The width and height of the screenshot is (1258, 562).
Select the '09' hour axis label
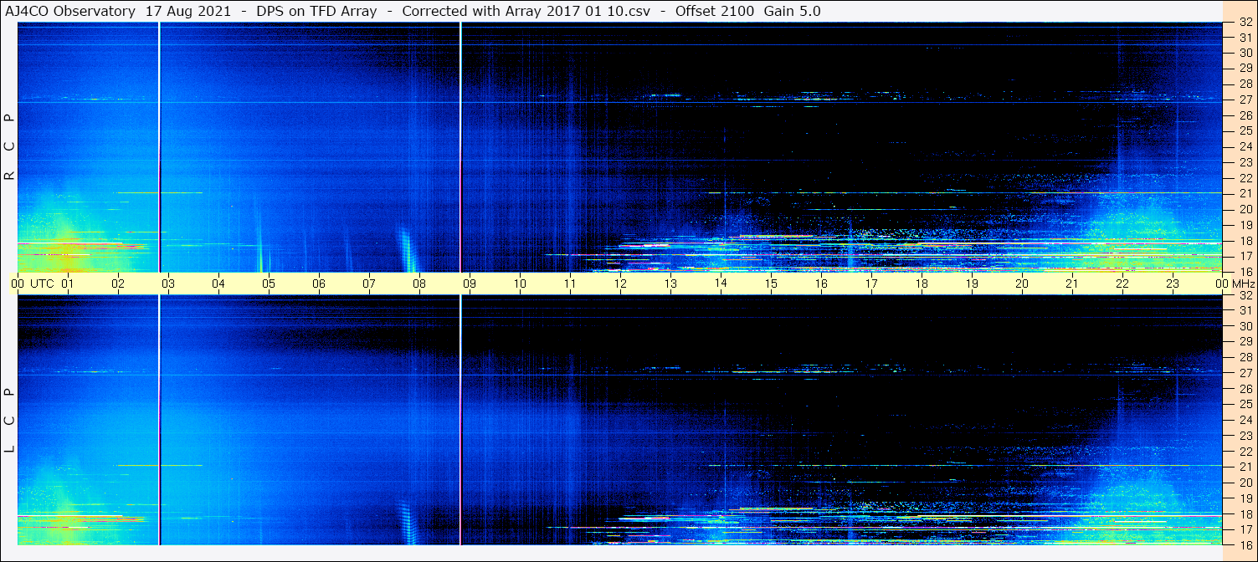470,284
